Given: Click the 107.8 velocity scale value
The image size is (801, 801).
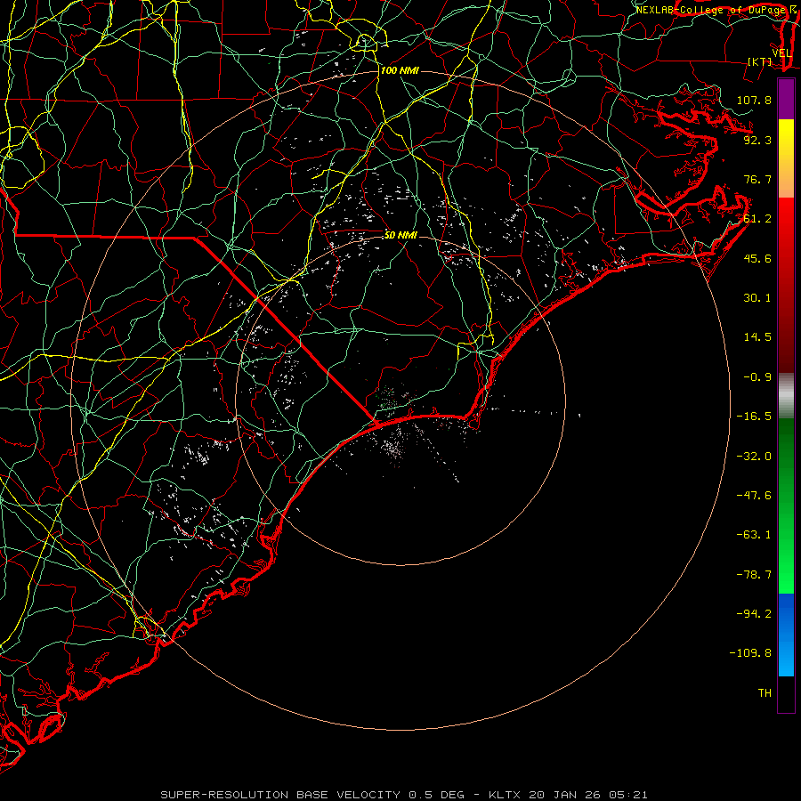Looking at the screenshot, I should coord(754,100).
